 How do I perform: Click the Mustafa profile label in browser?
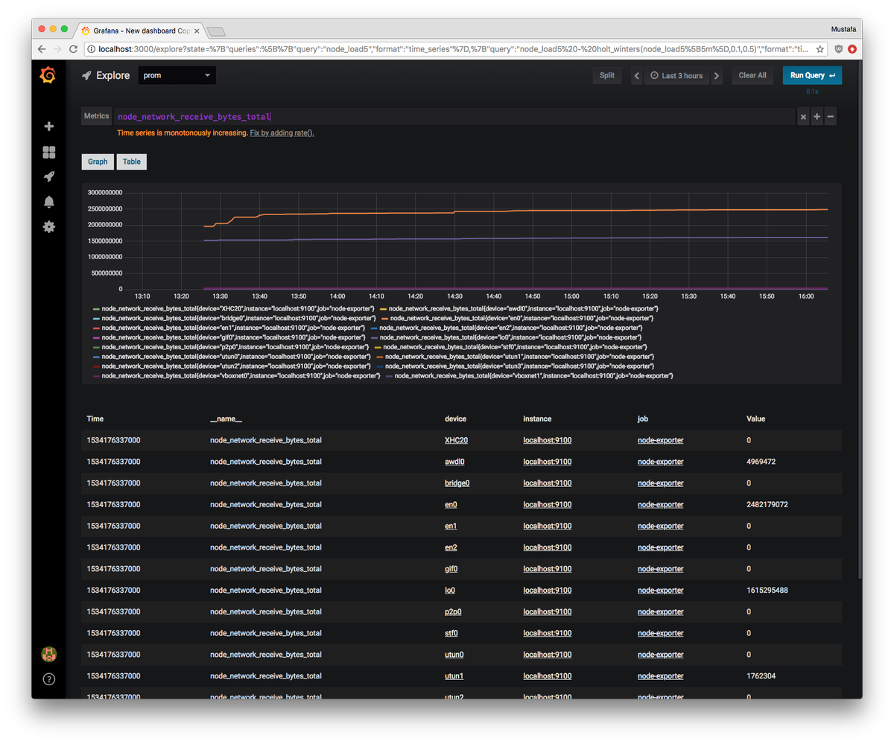[x=843, y=29]
